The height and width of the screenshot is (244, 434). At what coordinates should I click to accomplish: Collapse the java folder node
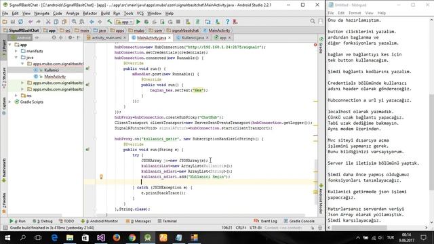point(16,57)
